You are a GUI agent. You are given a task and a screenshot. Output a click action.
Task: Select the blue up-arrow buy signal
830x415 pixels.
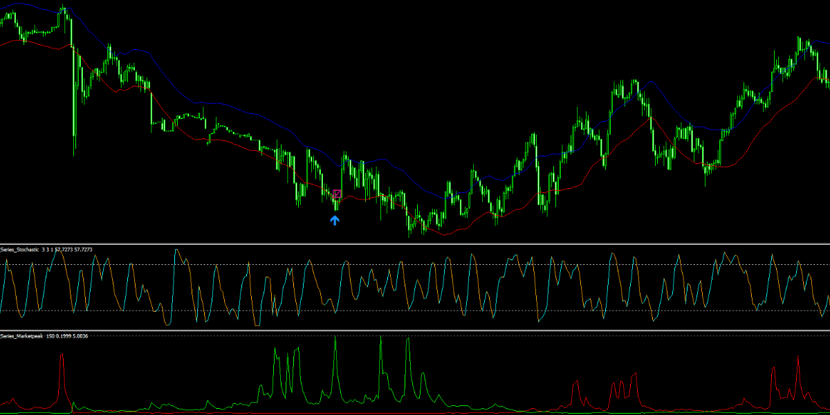(335, 220)
